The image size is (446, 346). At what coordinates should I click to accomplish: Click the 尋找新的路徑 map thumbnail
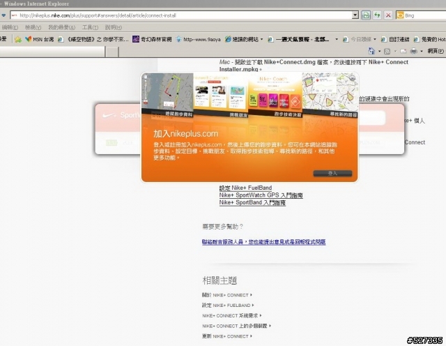coord(330,94)
